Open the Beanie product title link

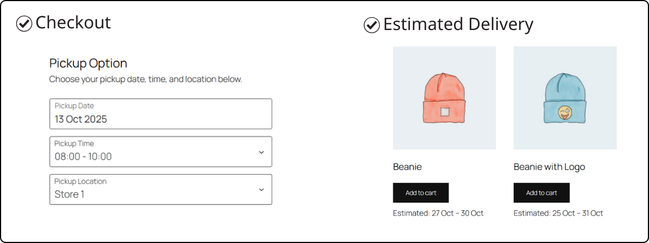click(x=407, y=167)
